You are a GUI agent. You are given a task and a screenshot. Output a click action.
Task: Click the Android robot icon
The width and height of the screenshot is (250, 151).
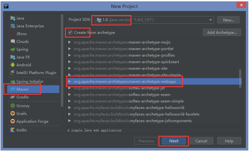12,65
